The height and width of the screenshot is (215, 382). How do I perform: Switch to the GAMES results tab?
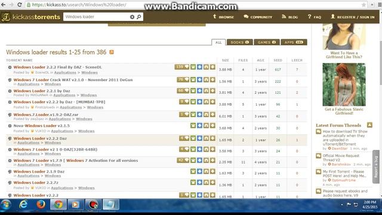(x=267, y=42)
